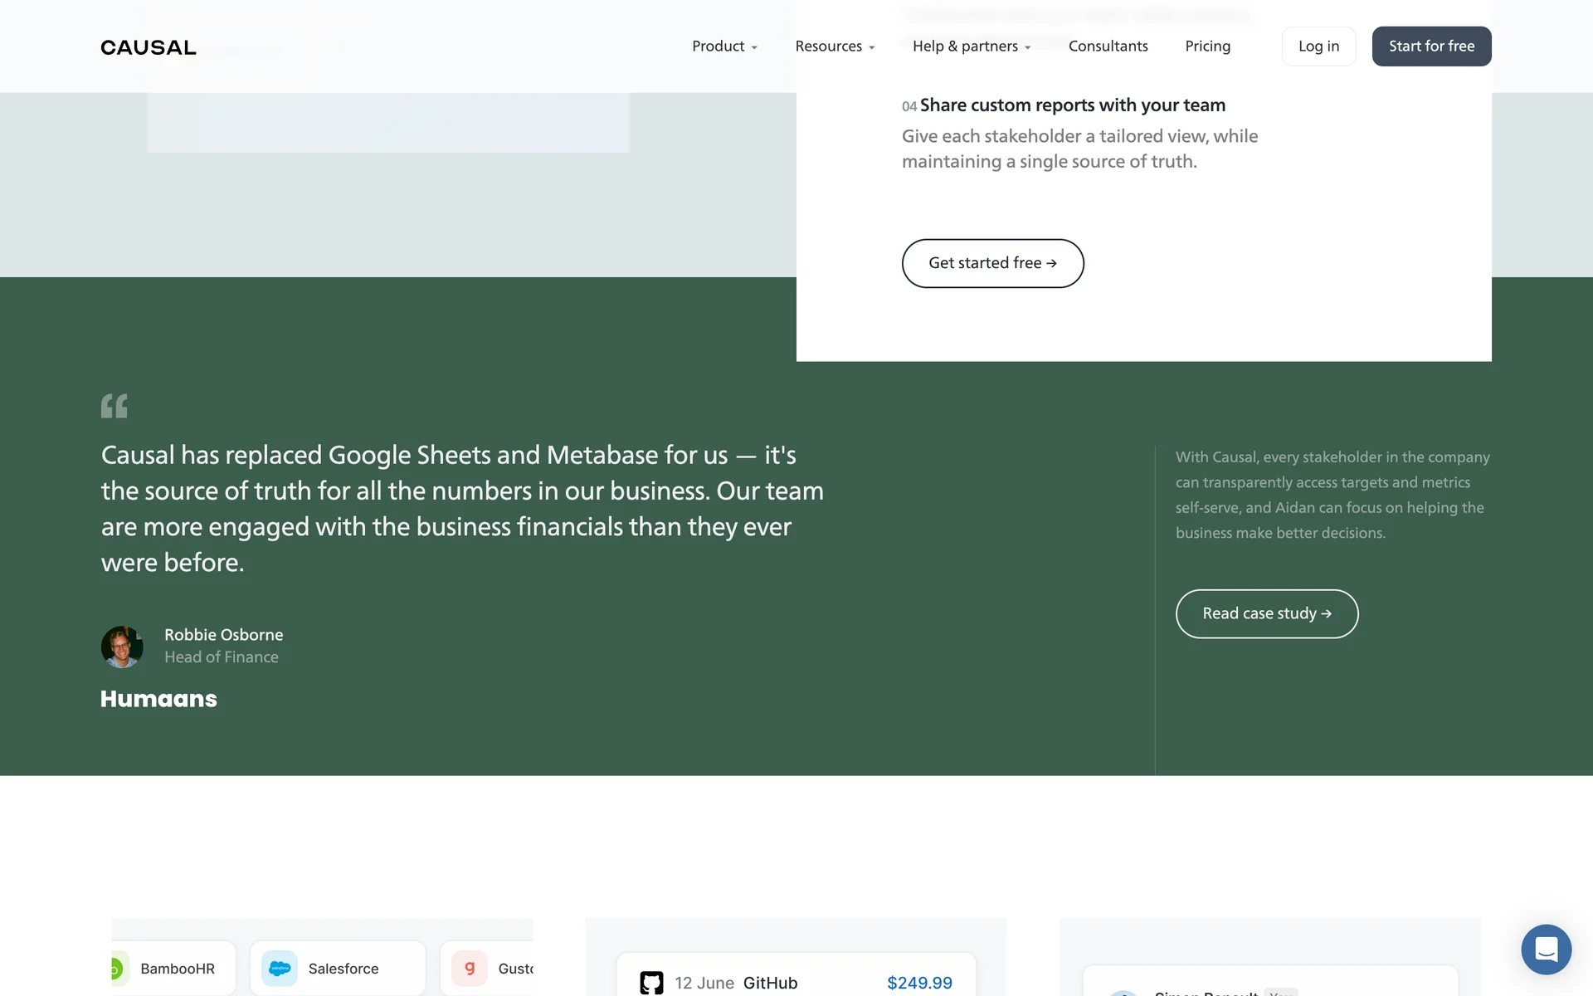This screenshot has height=996, width=1593.
Task: Select the Share custom reports heading
Action: point(1072,105)
